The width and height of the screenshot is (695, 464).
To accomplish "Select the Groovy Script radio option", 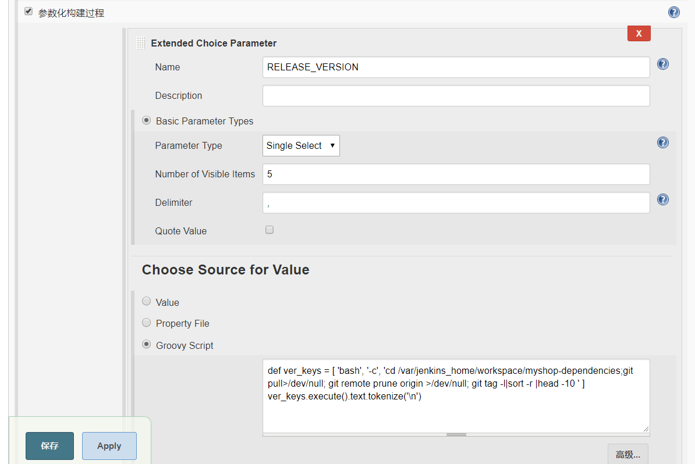I will [147, 344].
